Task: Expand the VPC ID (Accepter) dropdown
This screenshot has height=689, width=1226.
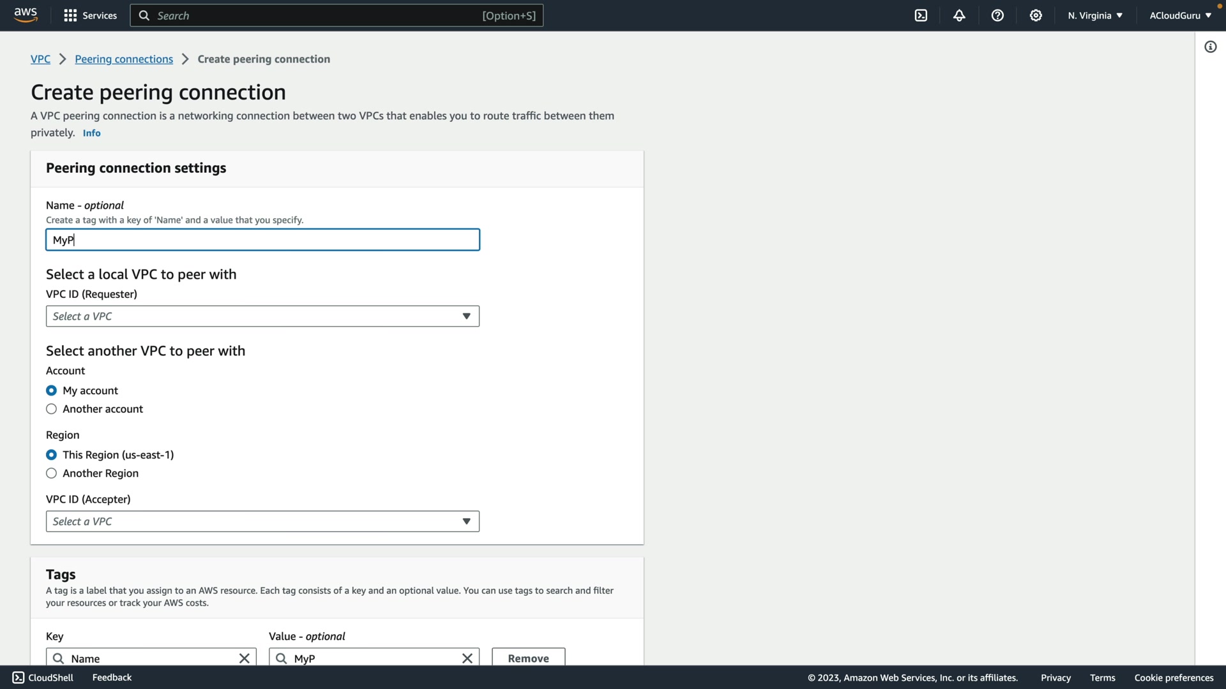Action: 262,521
